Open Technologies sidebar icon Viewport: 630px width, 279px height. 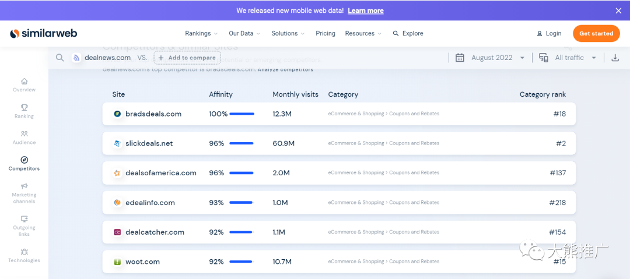(x=24, y=252)
